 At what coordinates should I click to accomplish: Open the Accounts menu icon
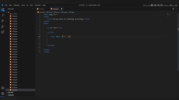click(x=3, y=88)
